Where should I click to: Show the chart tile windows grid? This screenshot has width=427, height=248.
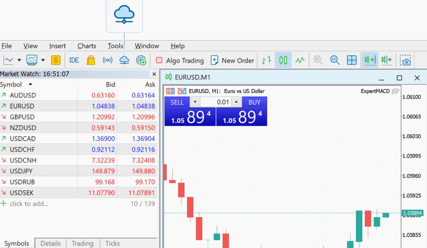click(352, 60)
